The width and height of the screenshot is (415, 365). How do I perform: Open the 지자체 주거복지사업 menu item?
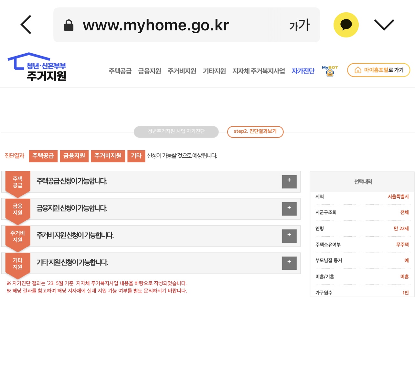(x=258, y=71)
